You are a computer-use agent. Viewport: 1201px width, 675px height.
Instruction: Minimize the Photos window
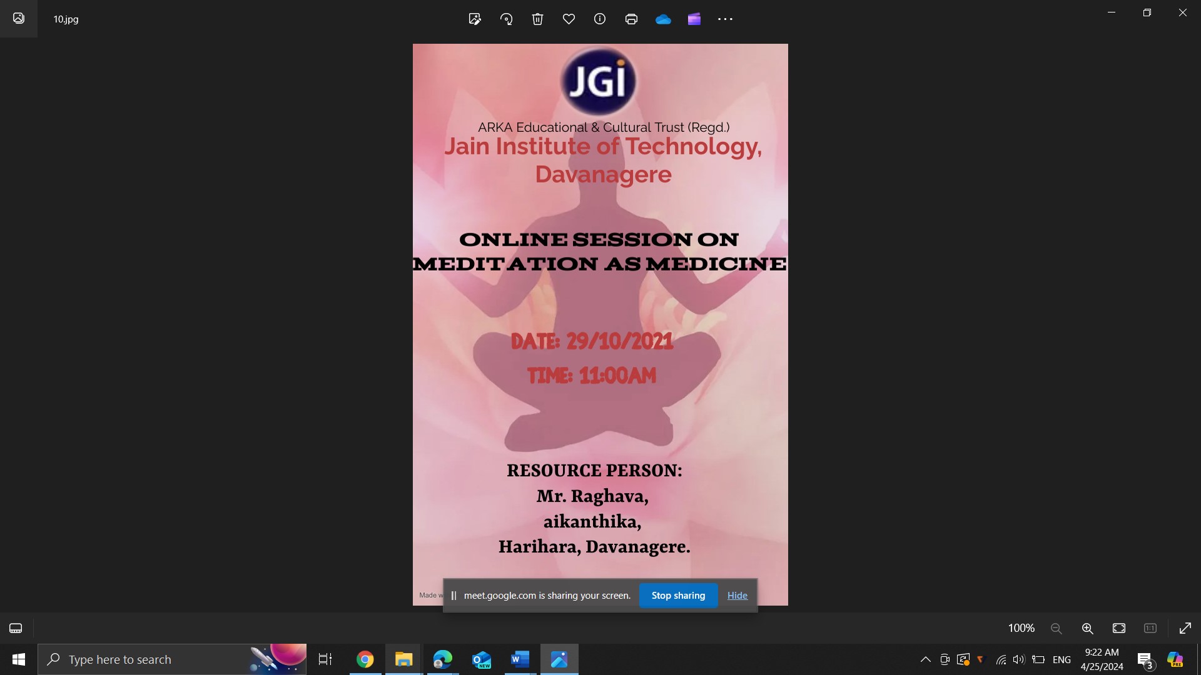tap(1112, 12)
